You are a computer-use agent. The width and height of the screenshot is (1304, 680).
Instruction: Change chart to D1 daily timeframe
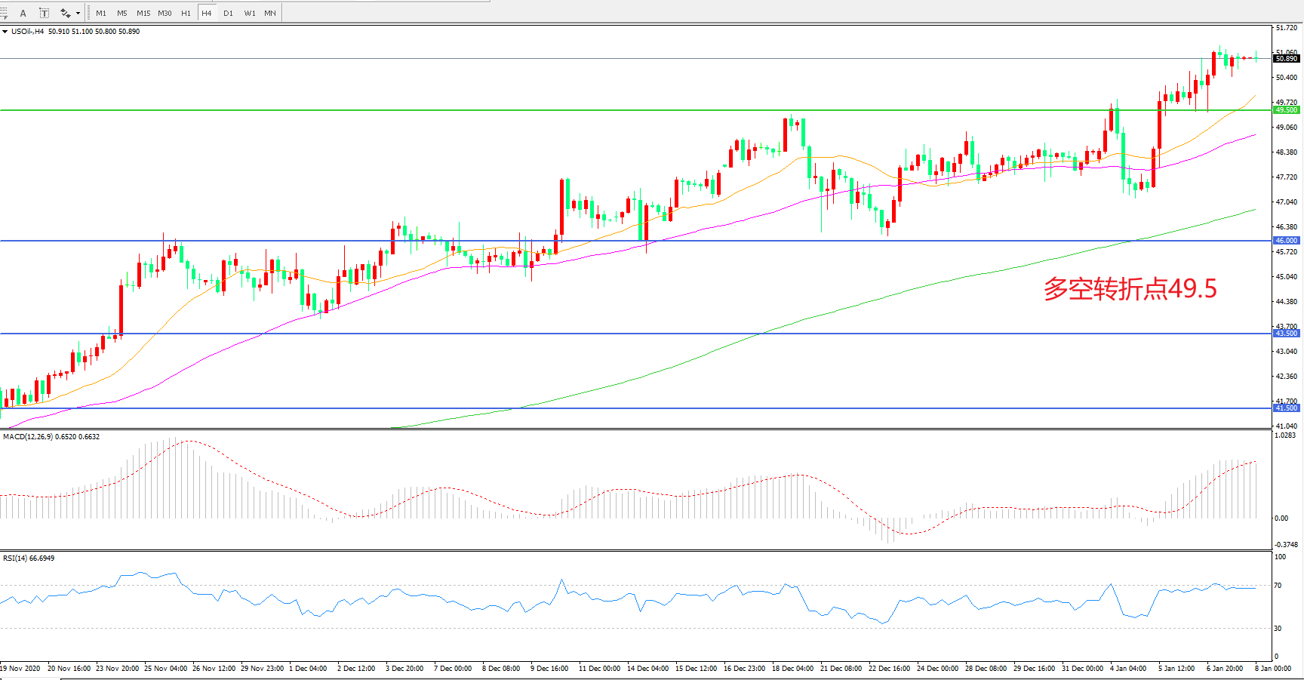[x=228, y=13]
